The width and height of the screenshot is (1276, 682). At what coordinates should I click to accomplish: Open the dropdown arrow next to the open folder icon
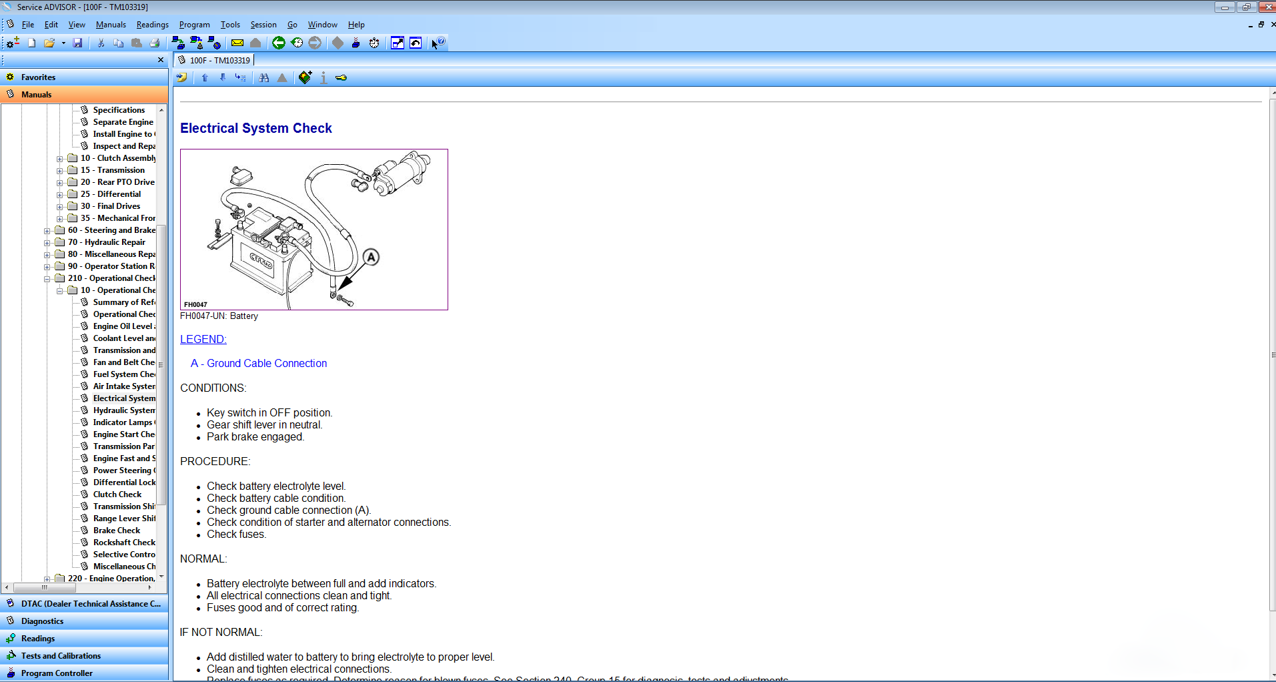(63, 43)
